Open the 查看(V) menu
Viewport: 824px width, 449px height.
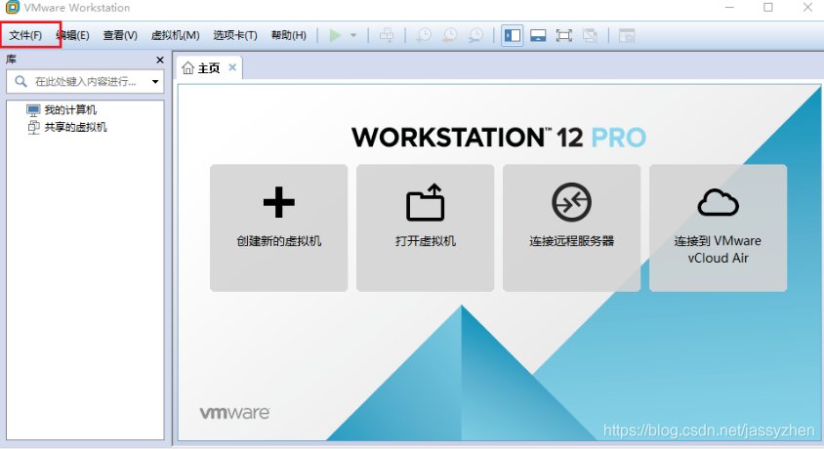tap(120, 35)
